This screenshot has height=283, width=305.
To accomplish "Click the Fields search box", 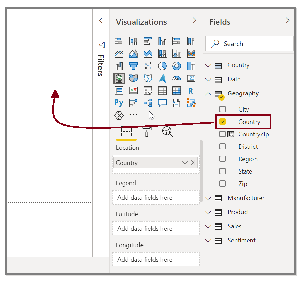I will [249, 43].
